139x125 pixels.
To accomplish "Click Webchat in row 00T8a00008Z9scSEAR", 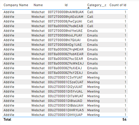I will [38, 59].
